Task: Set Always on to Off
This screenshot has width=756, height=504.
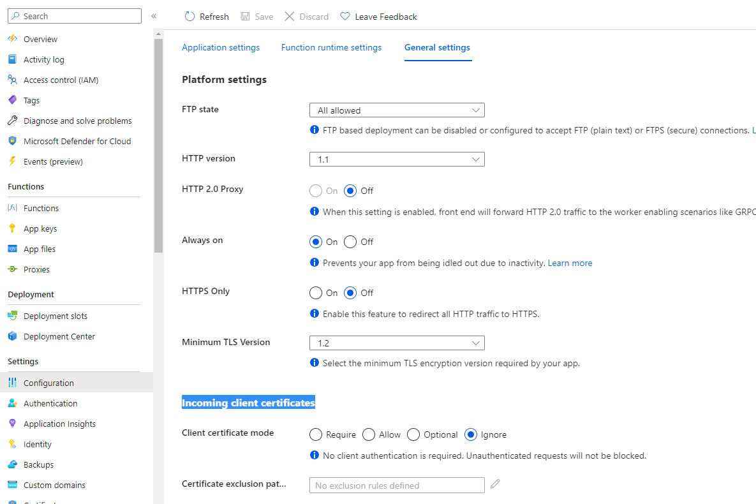Action: pos(350,242)
